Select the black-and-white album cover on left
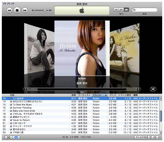This screenshot has width=164, height=142. pos(39,49)
